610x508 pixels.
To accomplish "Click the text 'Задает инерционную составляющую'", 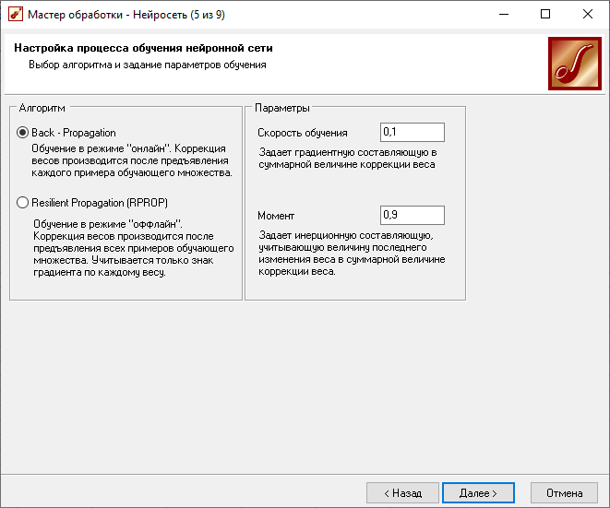I will click(352, 253).
